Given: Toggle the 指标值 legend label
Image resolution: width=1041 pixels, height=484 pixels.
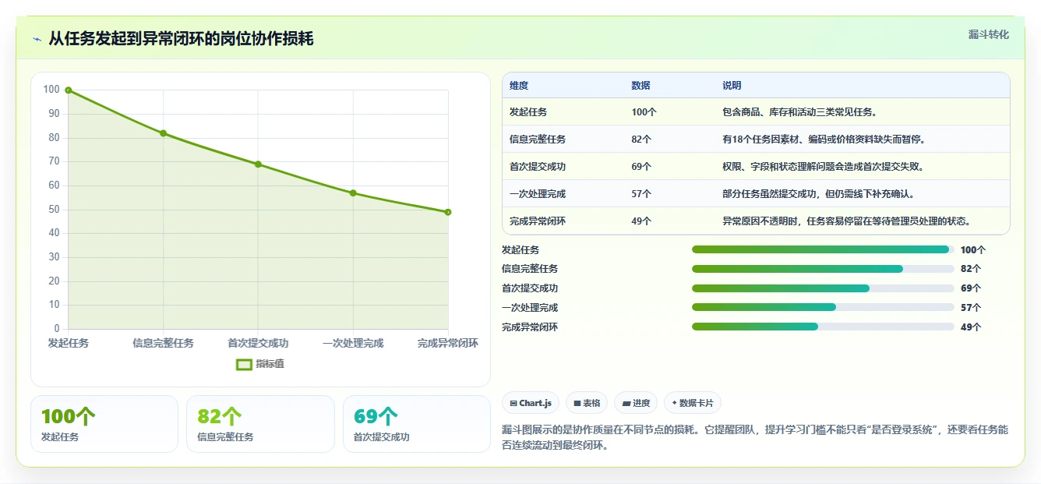Looking at the screenshot, I should (x=270, y=364).
